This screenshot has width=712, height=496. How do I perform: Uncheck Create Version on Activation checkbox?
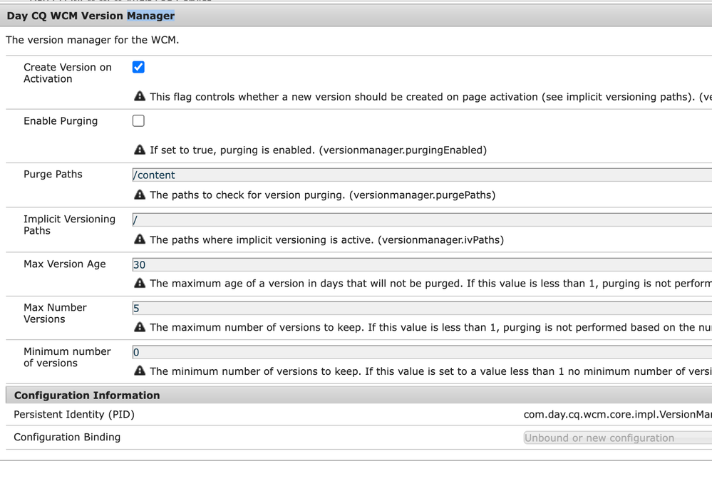(138, 67)
